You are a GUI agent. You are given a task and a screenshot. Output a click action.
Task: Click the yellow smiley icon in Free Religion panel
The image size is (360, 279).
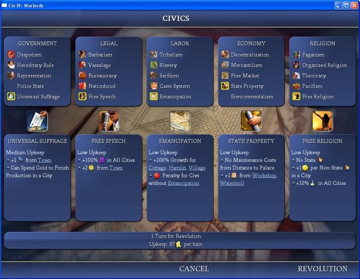click(x=305, y=168)
